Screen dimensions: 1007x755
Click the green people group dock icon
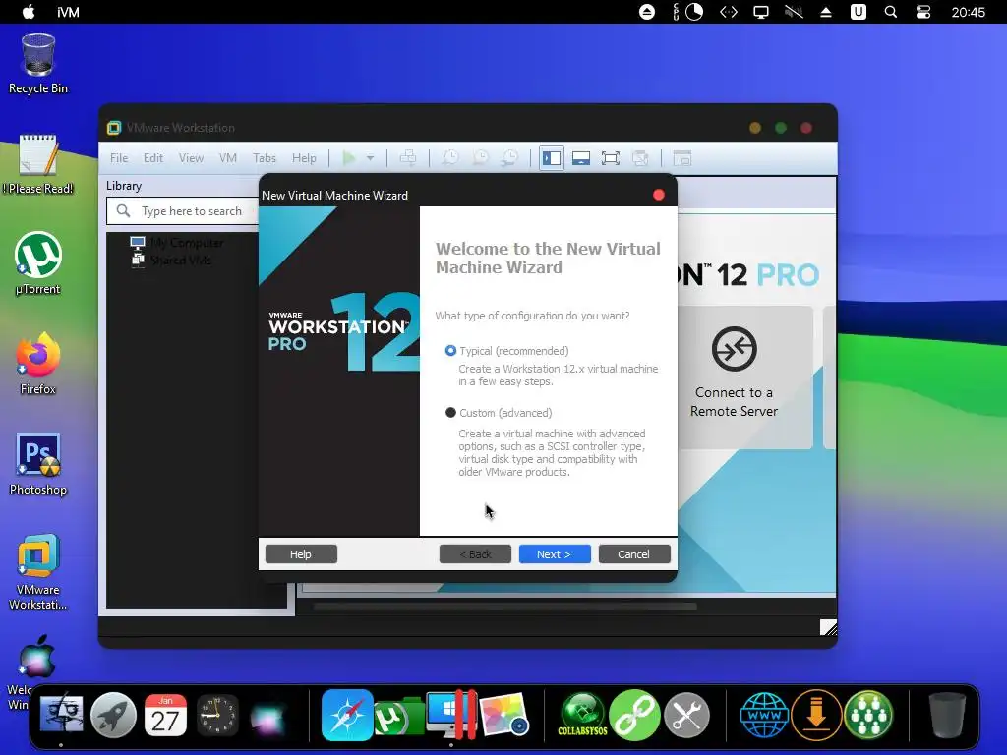868,714
